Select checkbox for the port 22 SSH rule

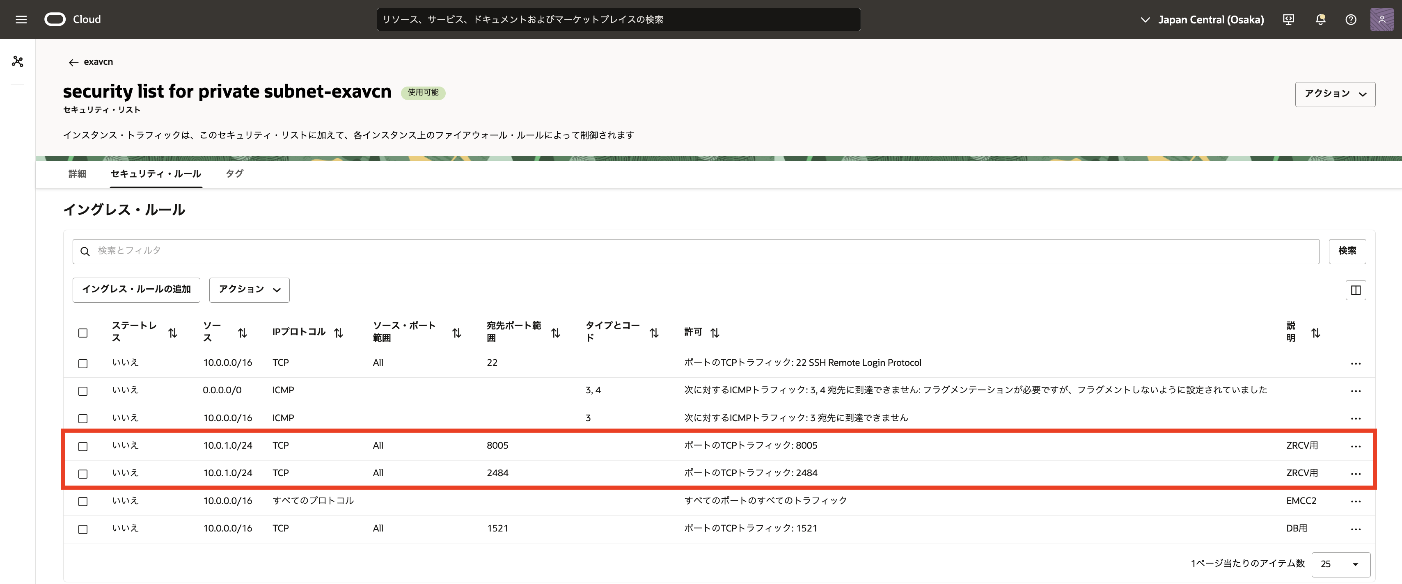[x=83, y=363]
